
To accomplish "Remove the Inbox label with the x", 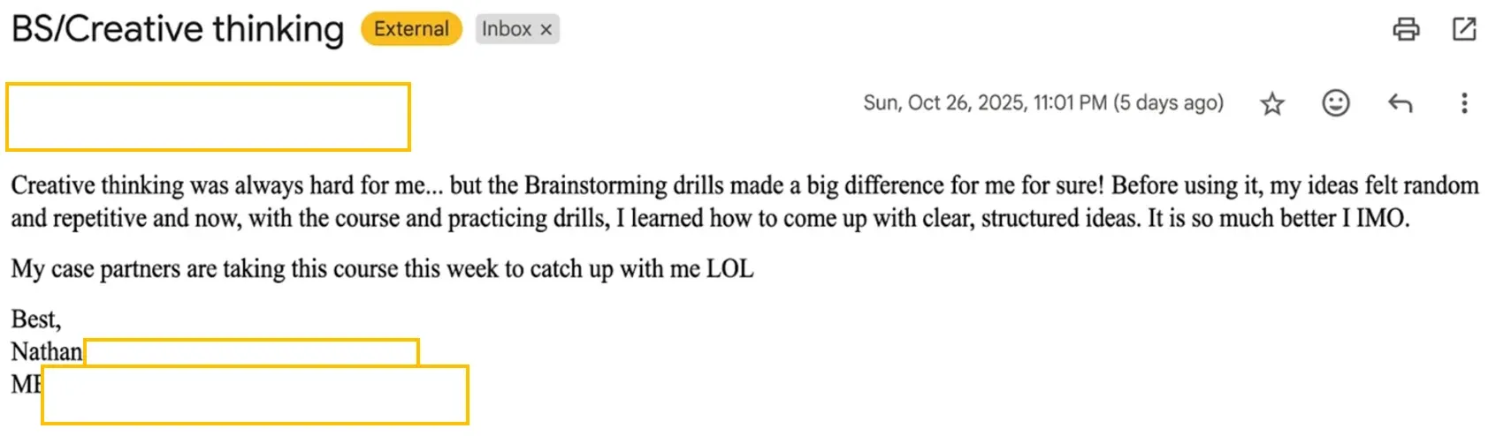I will [546, 29].
